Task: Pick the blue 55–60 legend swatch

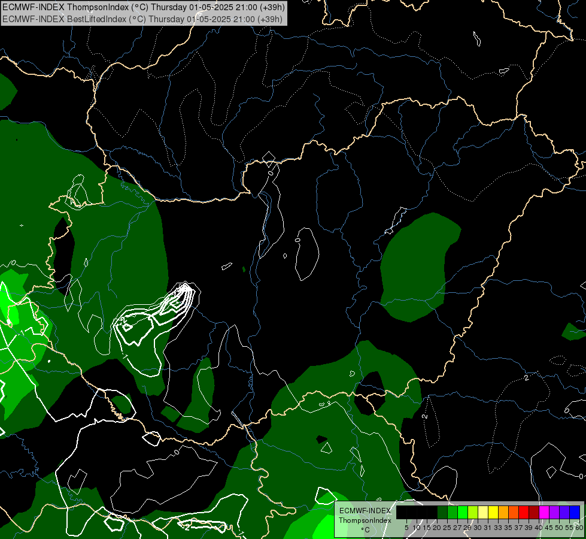Action: (575, 512)
